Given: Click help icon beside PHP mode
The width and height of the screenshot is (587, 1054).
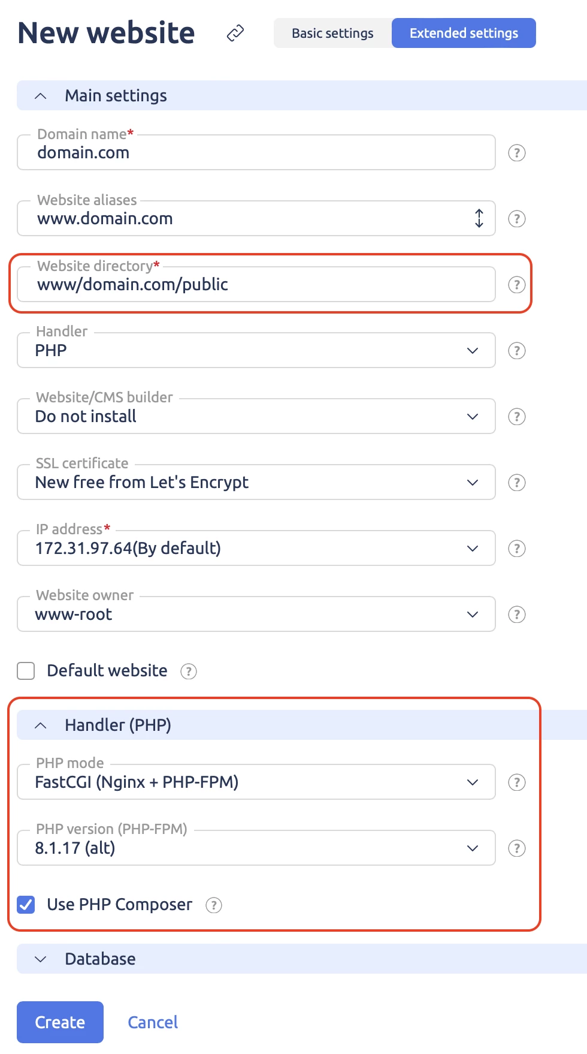Looking at the screenshot, I should 517,782.
